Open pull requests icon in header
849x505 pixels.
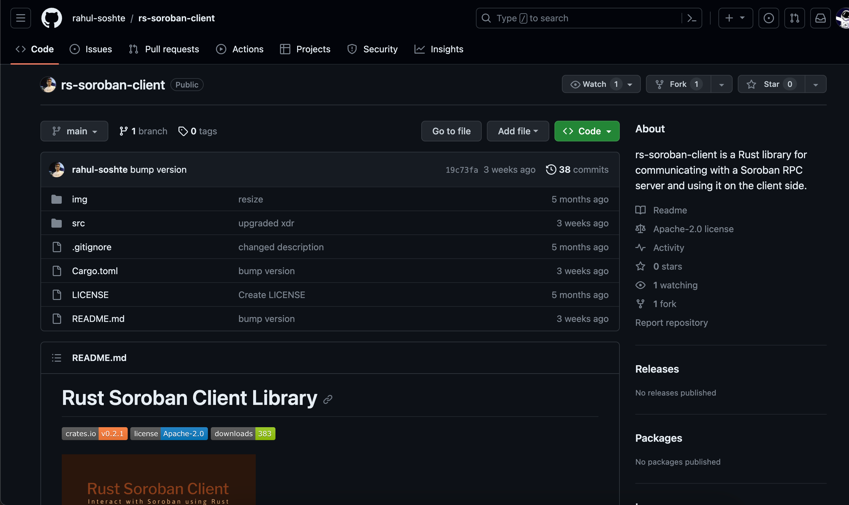pos(794,18)
